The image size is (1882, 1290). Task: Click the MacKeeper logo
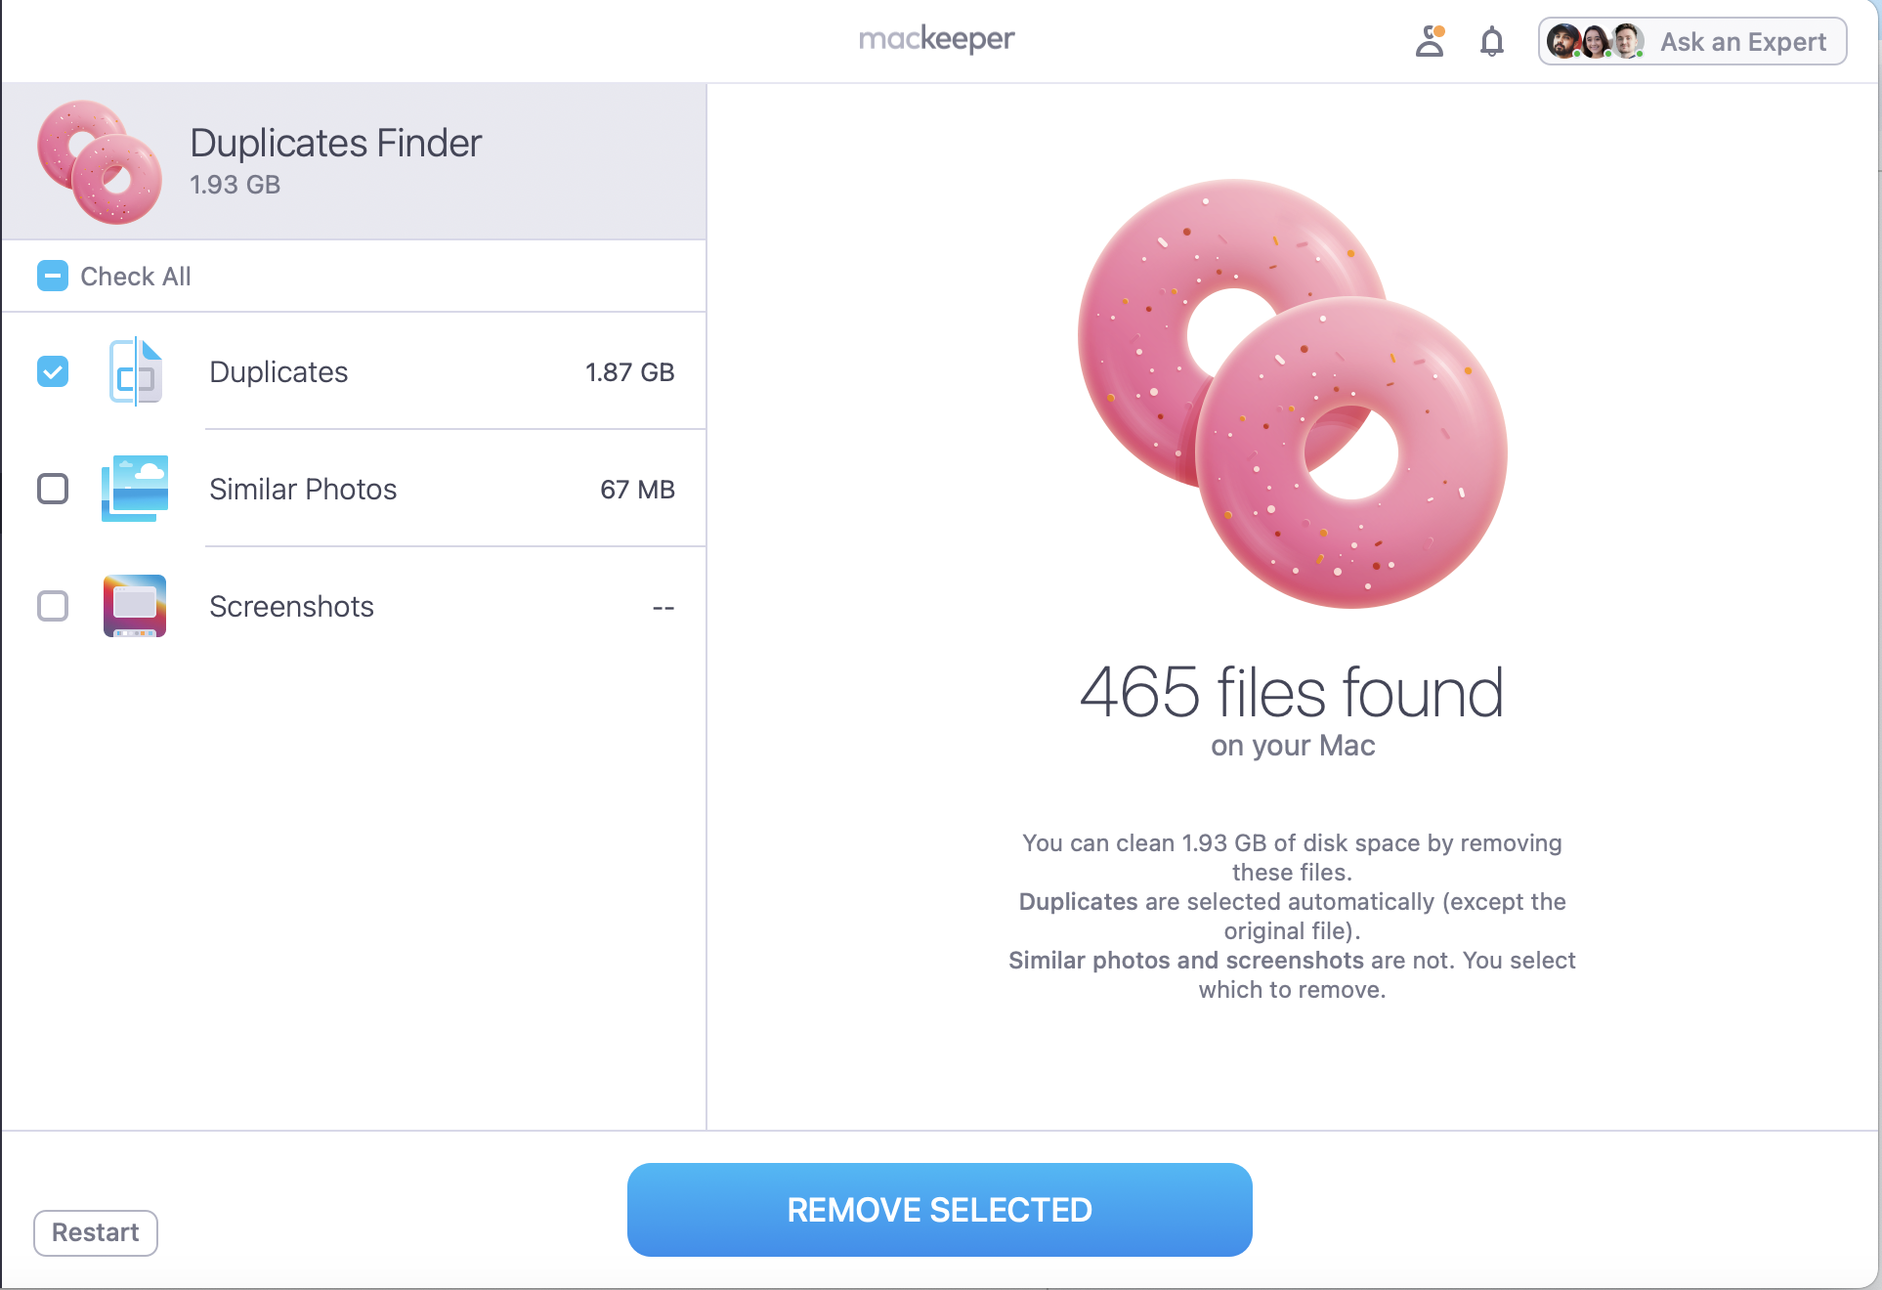936,39
